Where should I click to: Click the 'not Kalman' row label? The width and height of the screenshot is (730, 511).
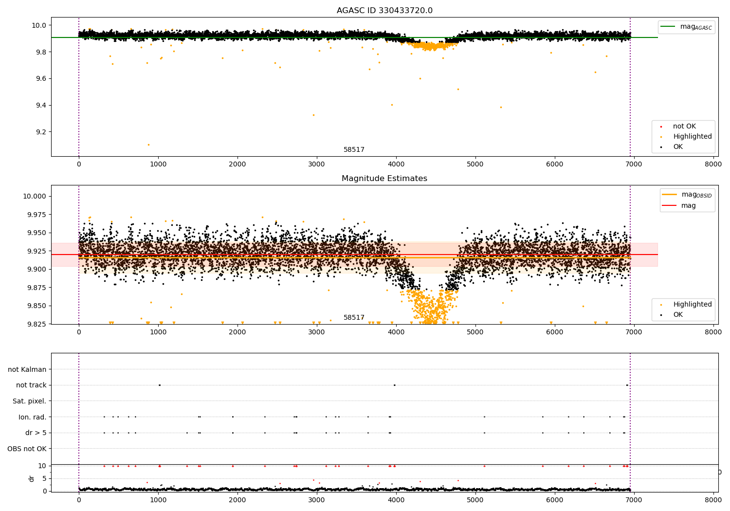pos(27,369)
